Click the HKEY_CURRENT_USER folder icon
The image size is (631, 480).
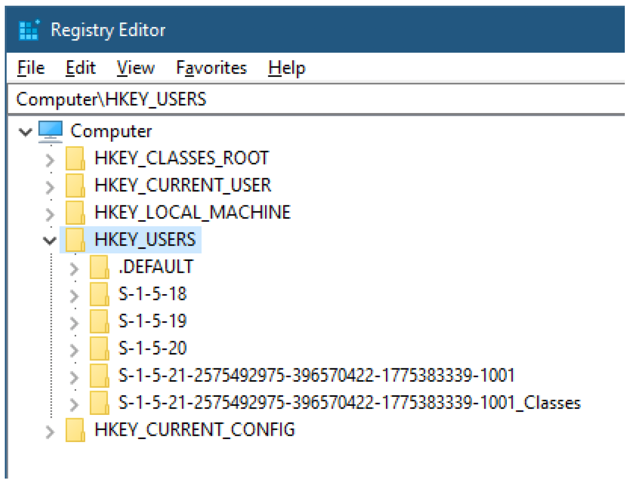[75, 185]
